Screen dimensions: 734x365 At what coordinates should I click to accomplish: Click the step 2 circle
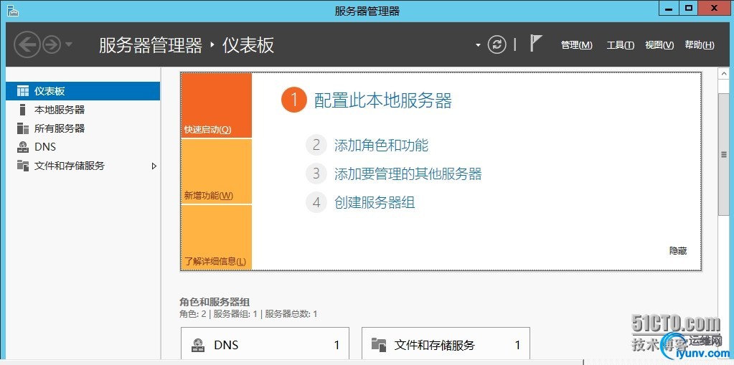[316, 145]
